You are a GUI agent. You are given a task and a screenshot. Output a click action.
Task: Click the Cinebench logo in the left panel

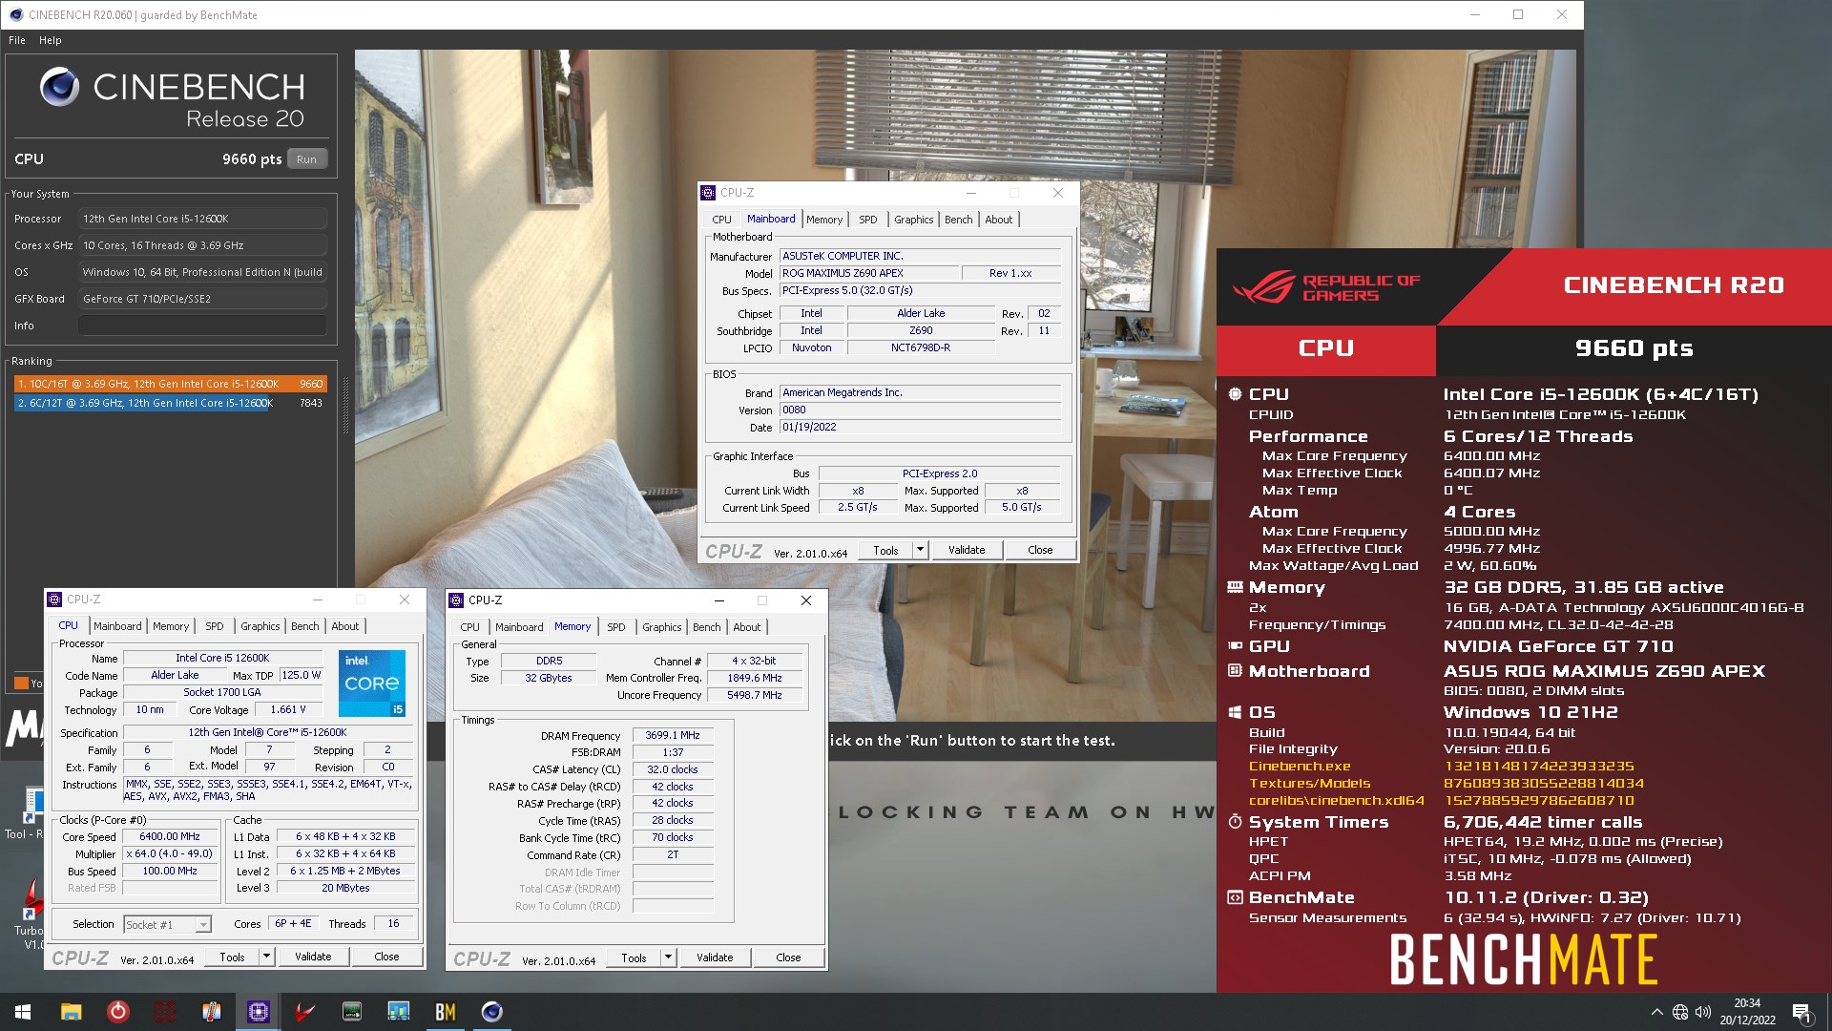coord(59,88)
